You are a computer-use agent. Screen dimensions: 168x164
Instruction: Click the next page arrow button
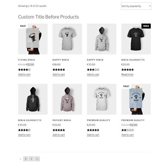click(37, 159)
